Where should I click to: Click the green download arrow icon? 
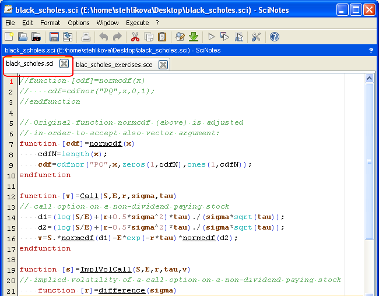[x=194, y=37]
